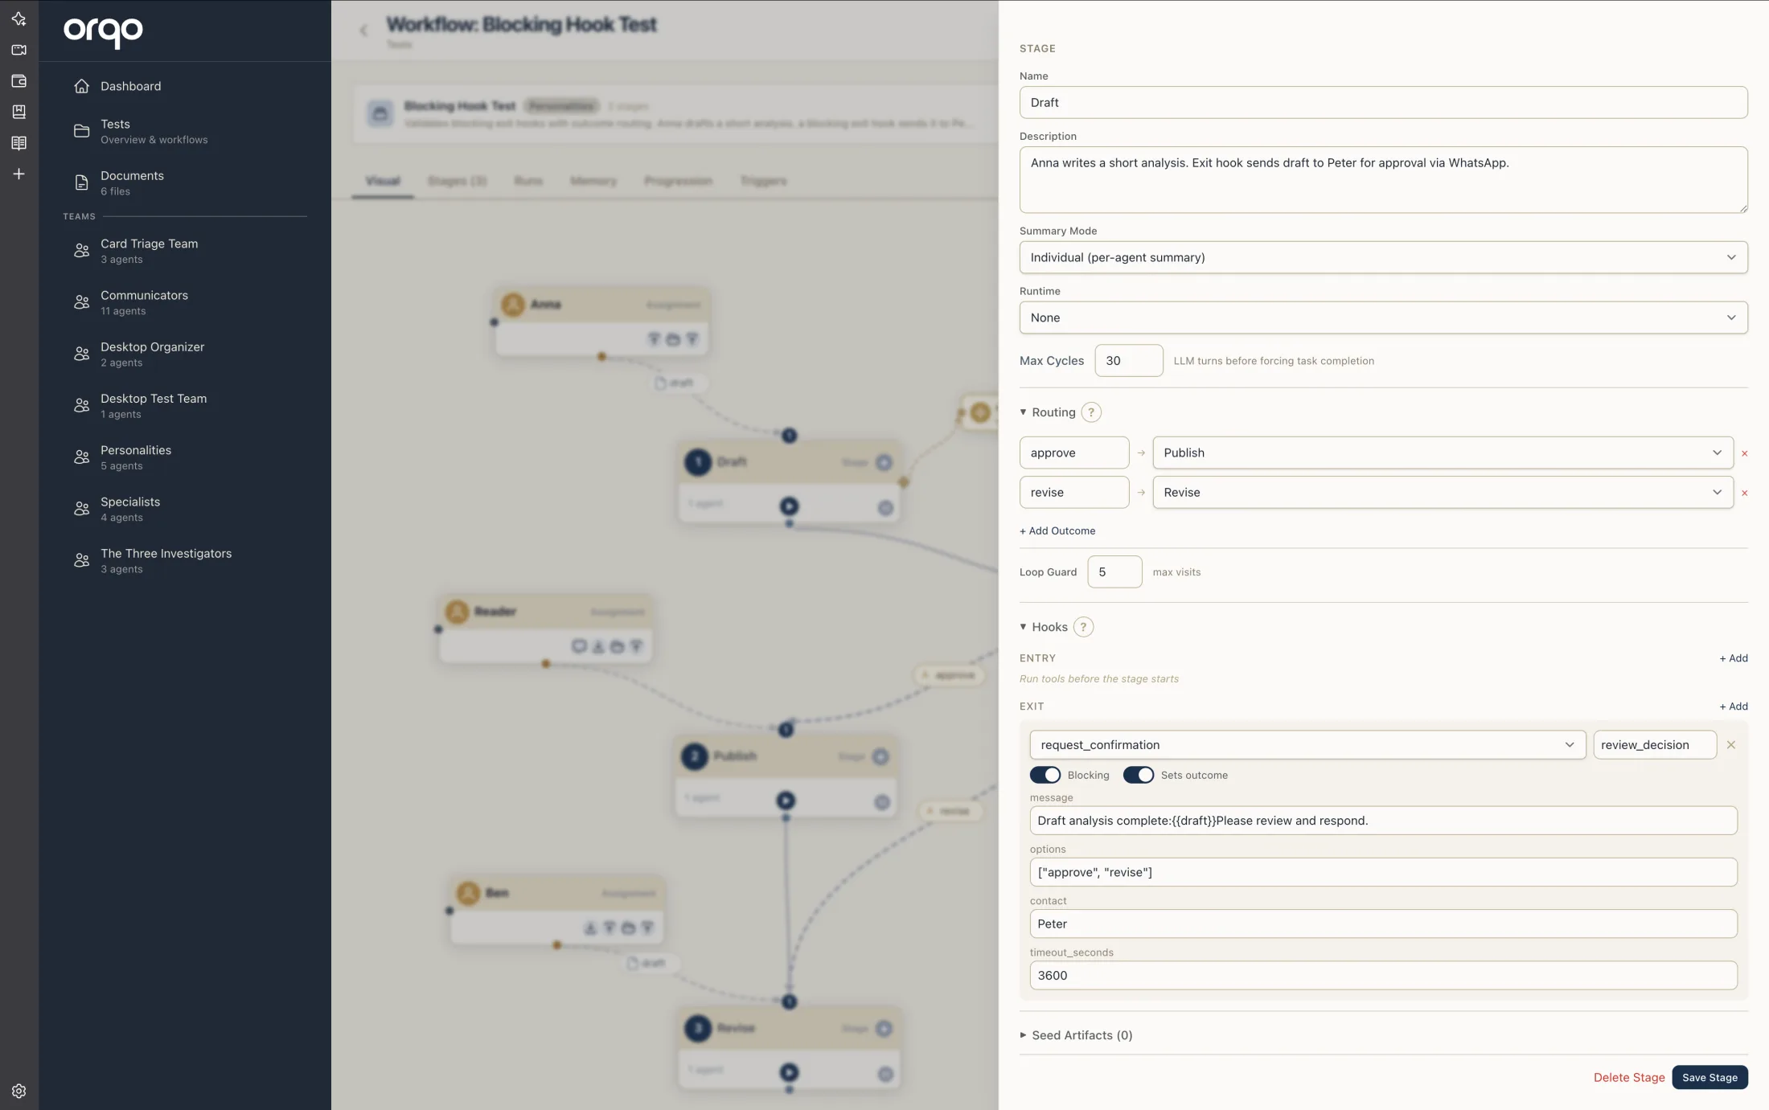Screen dimensions: 1769x1110
Task: Click + Add Outcome link
Action: coord(1057,530)
